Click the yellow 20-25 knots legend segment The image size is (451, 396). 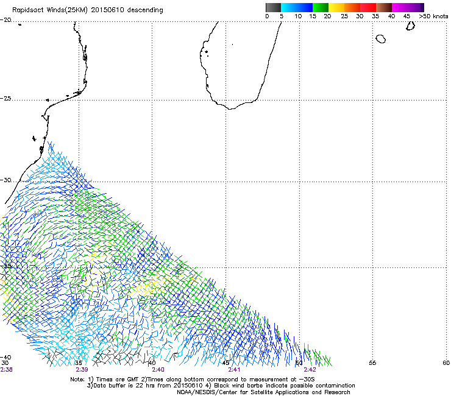point(336,7)
